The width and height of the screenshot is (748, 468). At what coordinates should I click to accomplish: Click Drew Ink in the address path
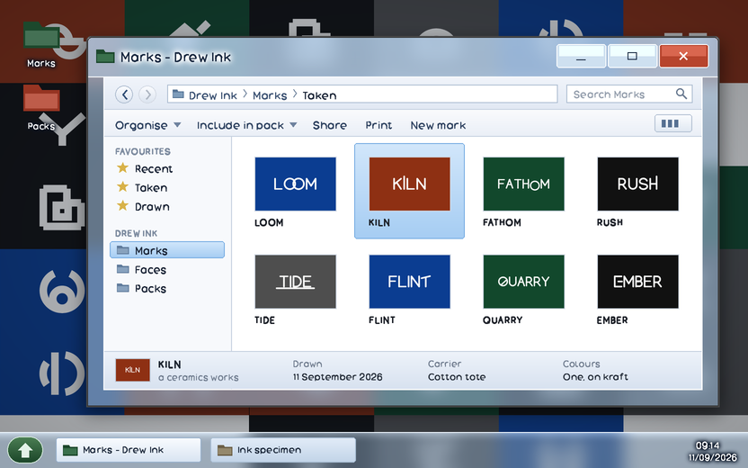coord(213,95)
